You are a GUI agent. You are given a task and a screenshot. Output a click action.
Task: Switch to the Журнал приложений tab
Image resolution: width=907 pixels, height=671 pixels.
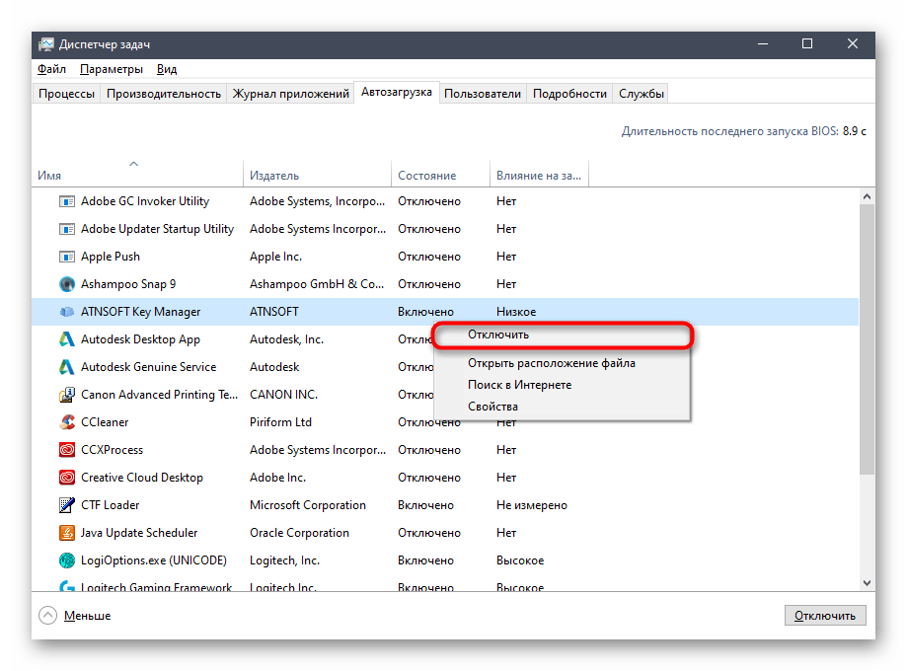pyautogui.click(x=290, y=94)
